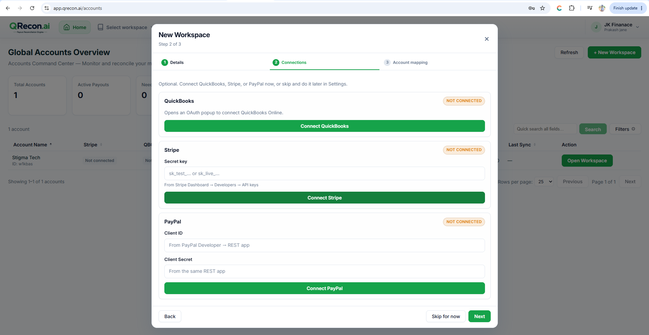Click the Stripe NOT CONNECTED badge
The height and width of the screenshot is (335, 649).
464,150
